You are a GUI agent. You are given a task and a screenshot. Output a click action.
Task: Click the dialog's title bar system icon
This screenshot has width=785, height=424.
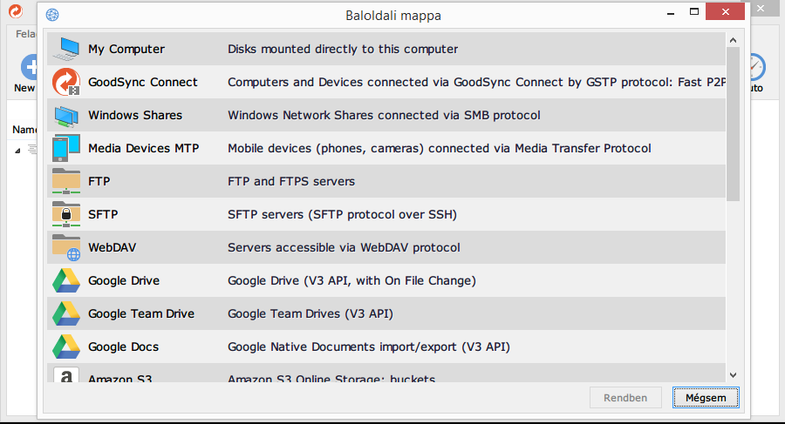(52, 15)
